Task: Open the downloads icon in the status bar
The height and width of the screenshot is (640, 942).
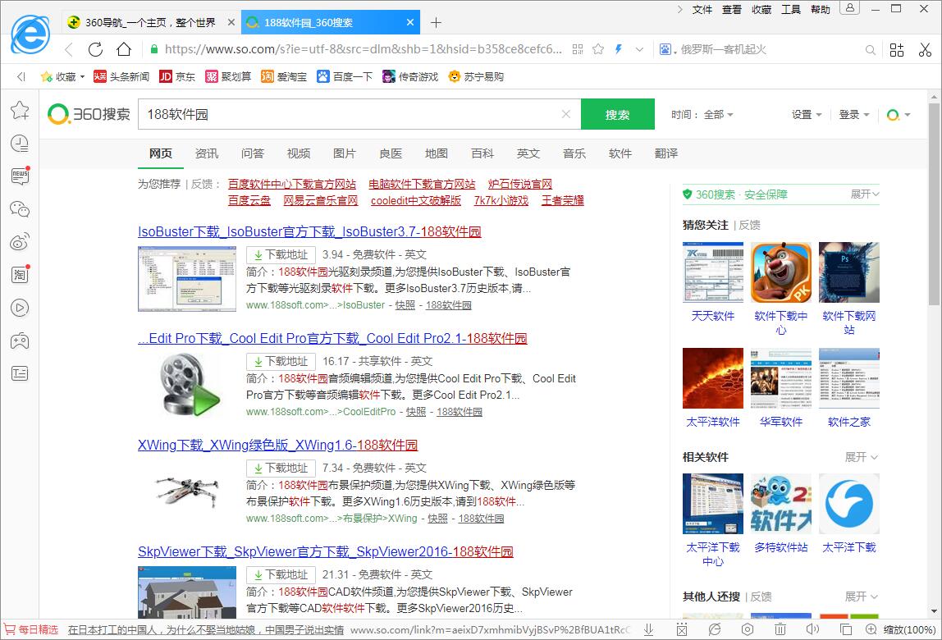Action: (x=648, y=629)
